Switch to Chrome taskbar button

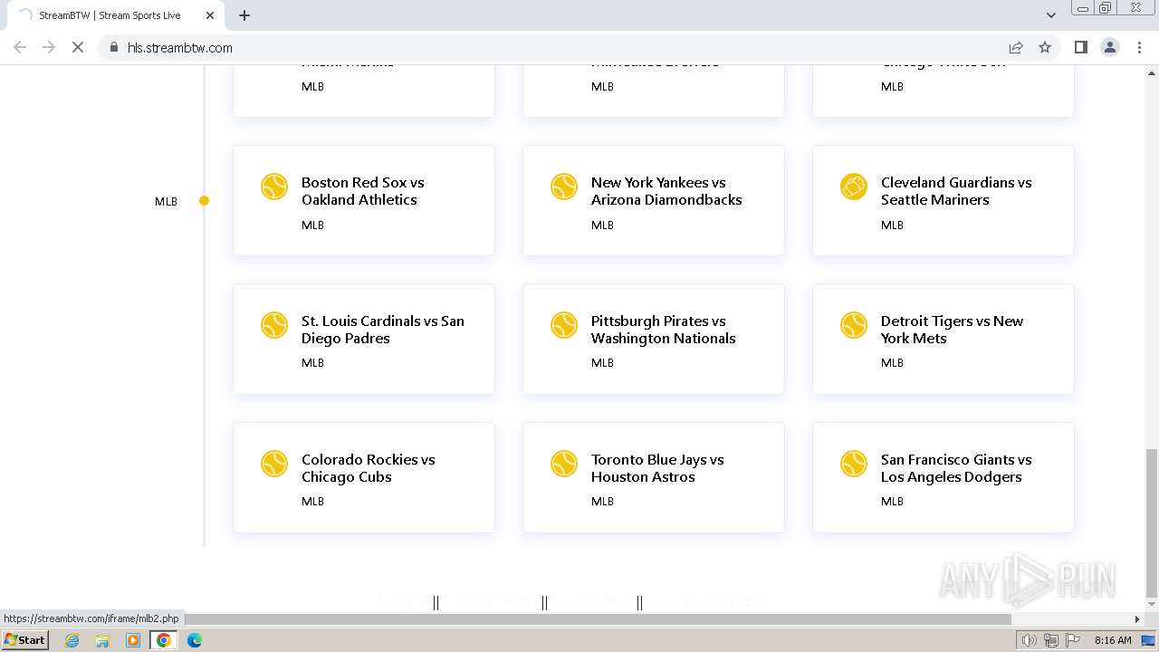coord(164,640)
